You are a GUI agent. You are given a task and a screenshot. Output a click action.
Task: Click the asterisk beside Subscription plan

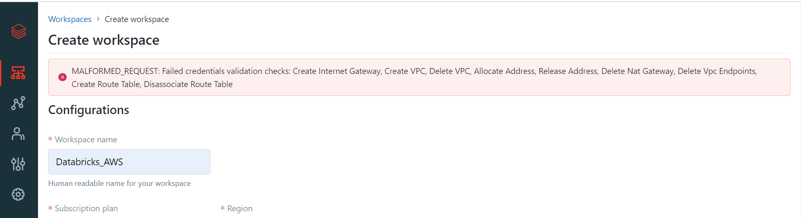(50, 208)
